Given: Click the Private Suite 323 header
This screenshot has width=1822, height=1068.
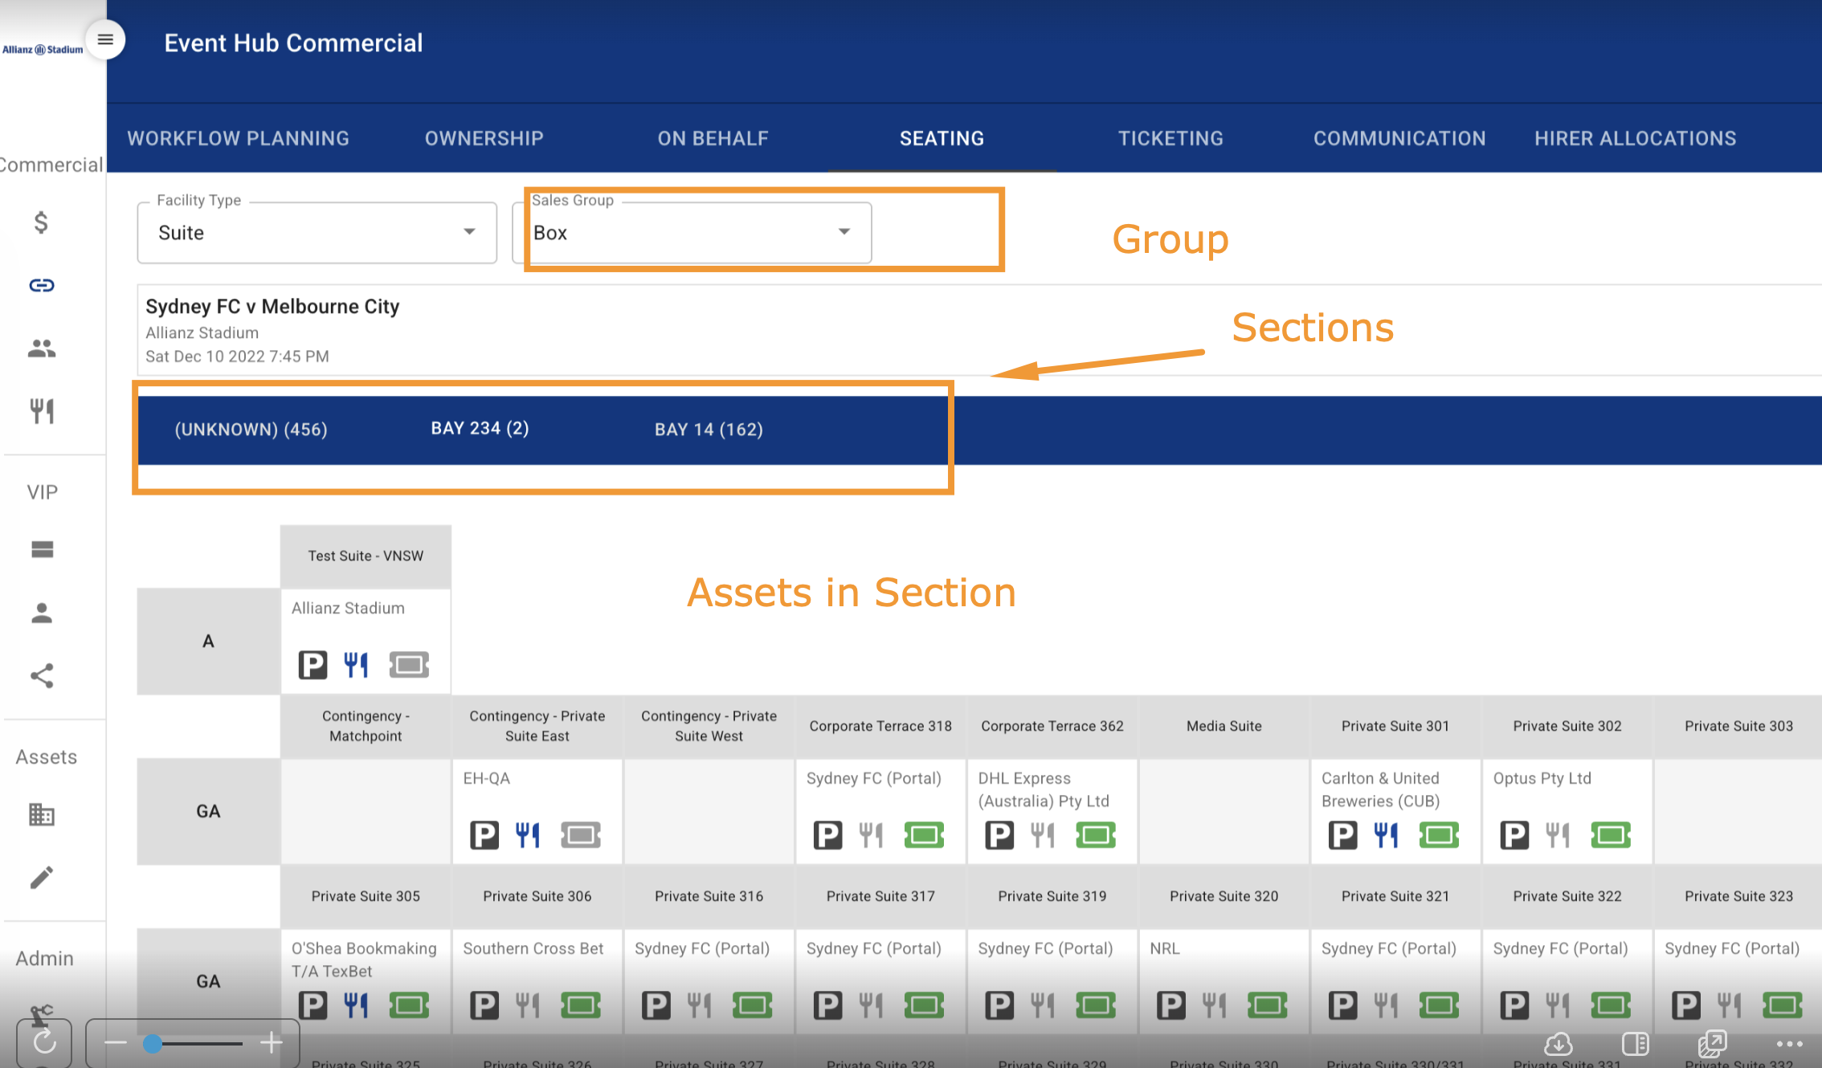Looking at the screenshot, I should click(x=1738, y=896).
